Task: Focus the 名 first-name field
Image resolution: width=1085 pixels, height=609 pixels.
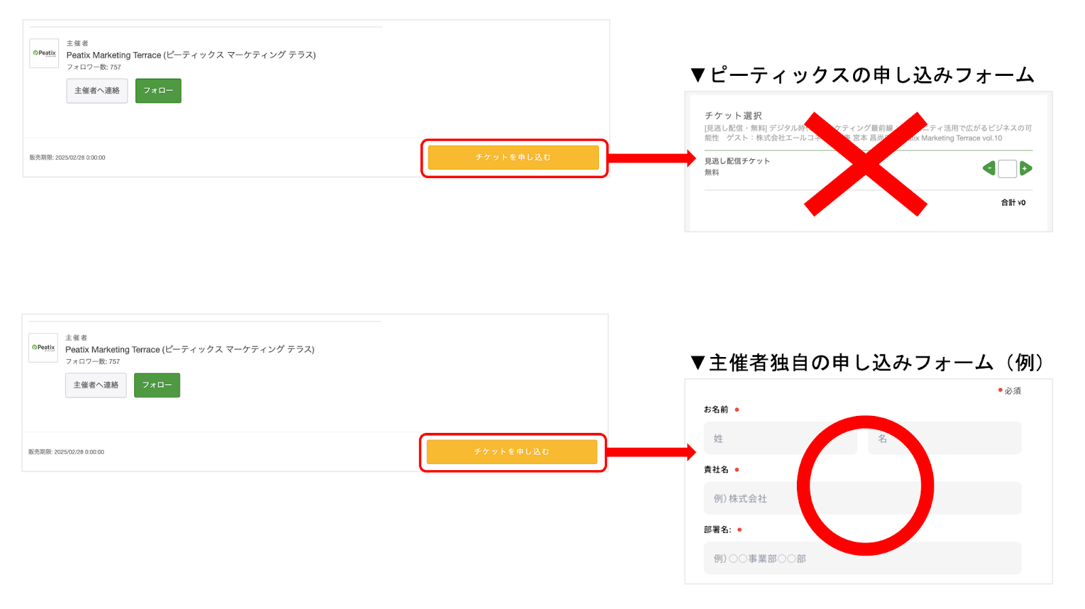Action: pyautogui.click(x=945, y=438)
